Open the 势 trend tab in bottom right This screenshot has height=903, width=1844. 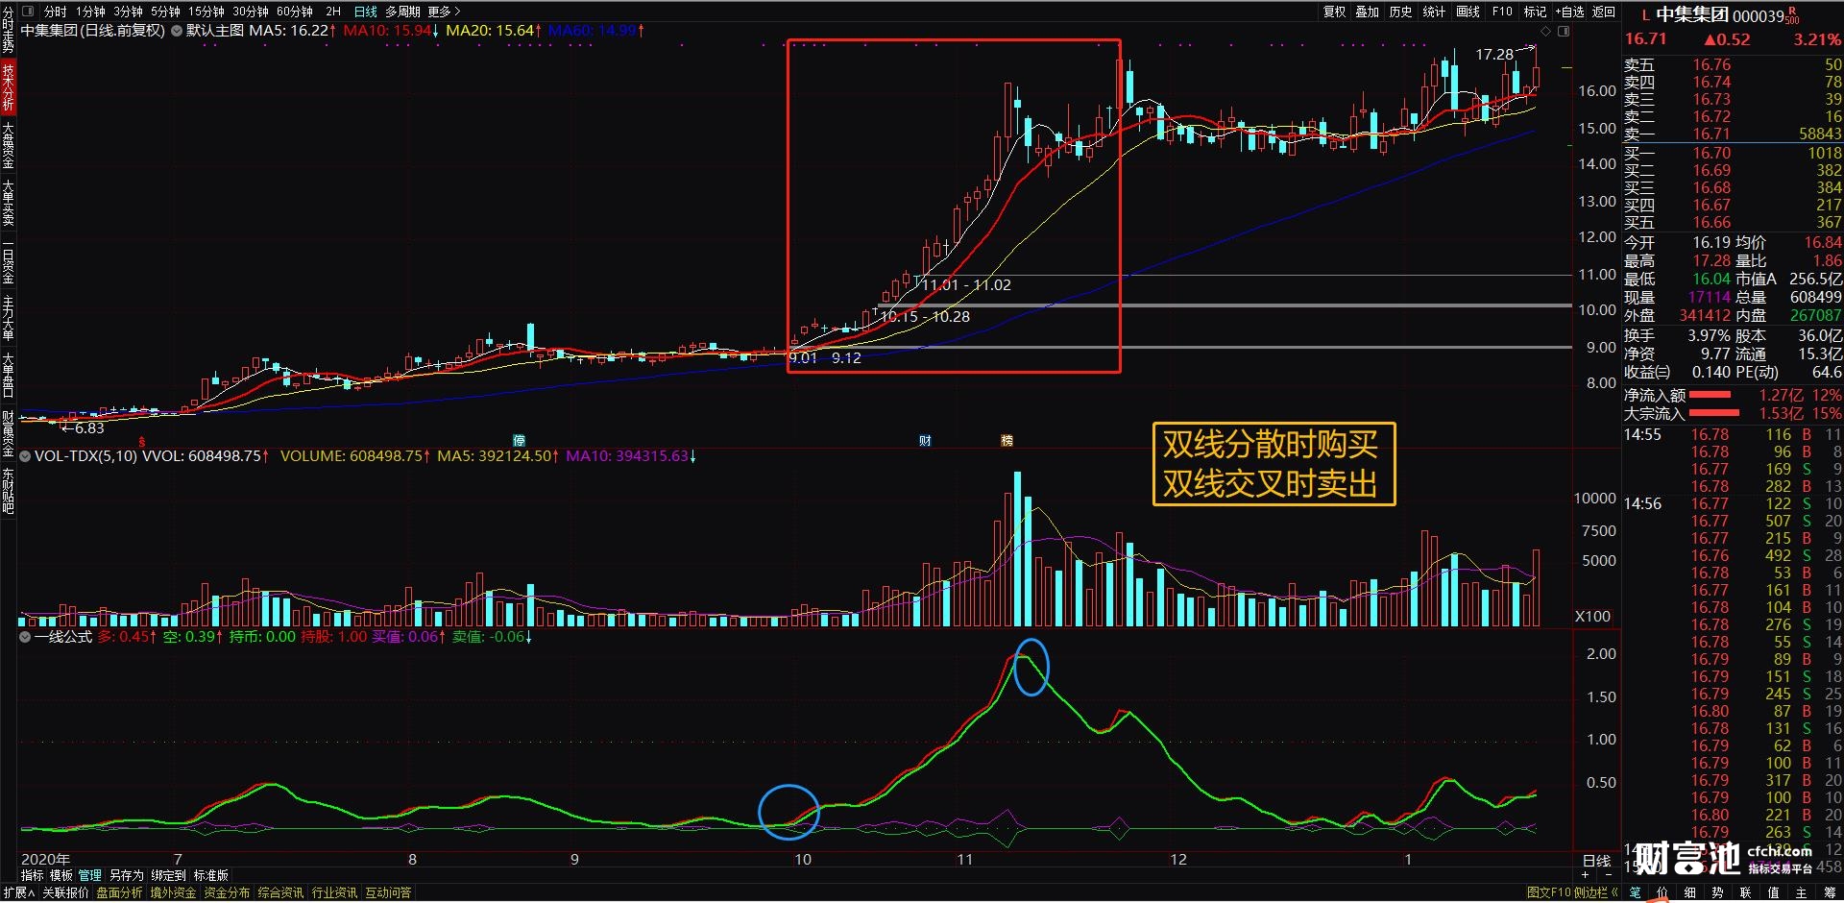coord(1717,892)
